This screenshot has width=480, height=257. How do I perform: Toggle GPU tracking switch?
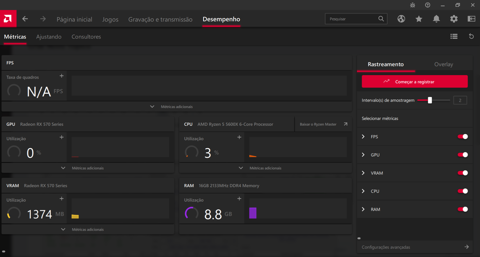(463, 155)
